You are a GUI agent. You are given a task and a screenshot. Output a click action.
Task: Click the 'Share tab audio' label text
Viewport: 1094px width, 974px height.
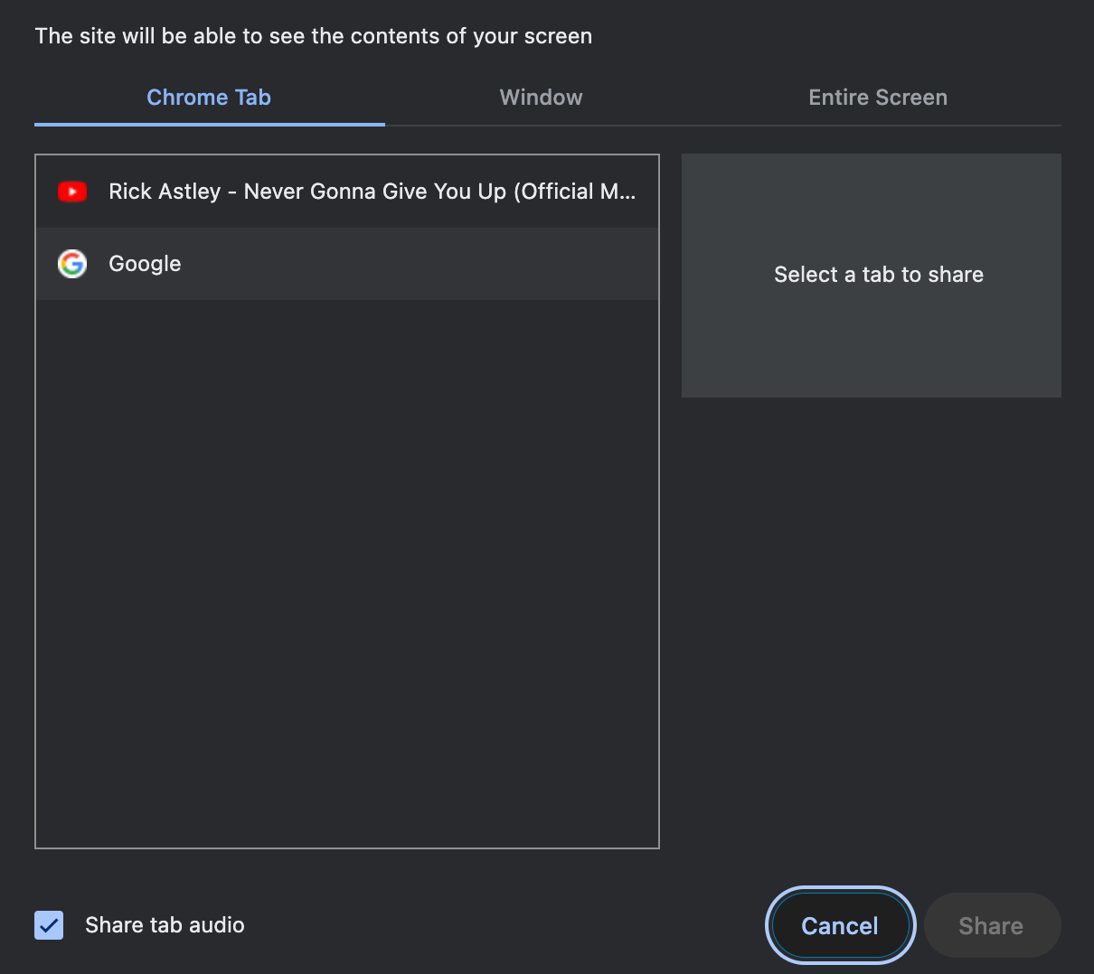[x=165, y=925]
